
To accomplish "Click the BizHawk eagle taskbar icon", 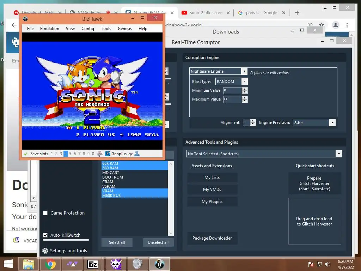I will click(x=159, y=264).
